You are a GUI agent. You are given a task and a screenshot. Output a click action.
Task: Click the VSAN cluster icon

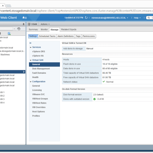pos(29,24)
